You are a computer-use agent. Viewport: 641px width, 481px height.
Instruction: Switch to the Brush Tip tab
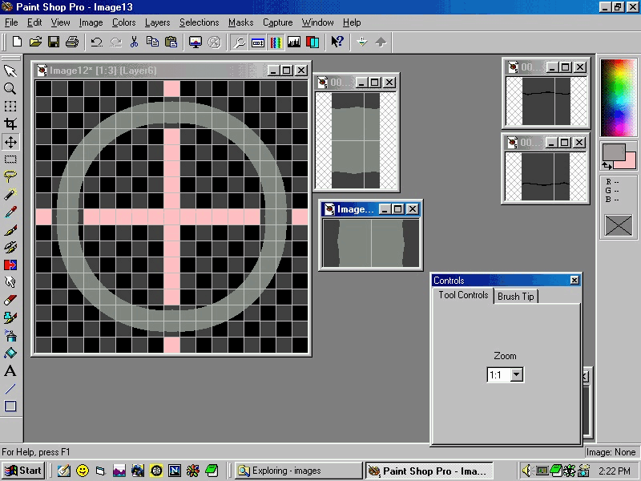pyautogui.click(x=515, y=296)
